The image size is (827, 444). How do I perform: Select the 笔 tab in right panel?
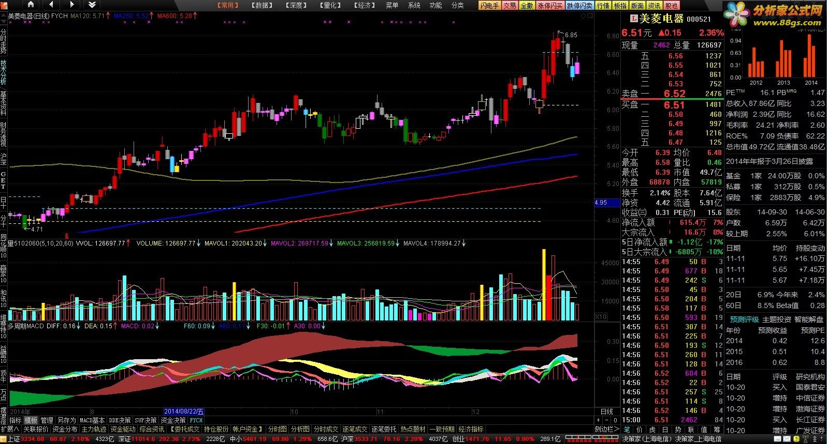pyautogui.click(x=627, y=429)
